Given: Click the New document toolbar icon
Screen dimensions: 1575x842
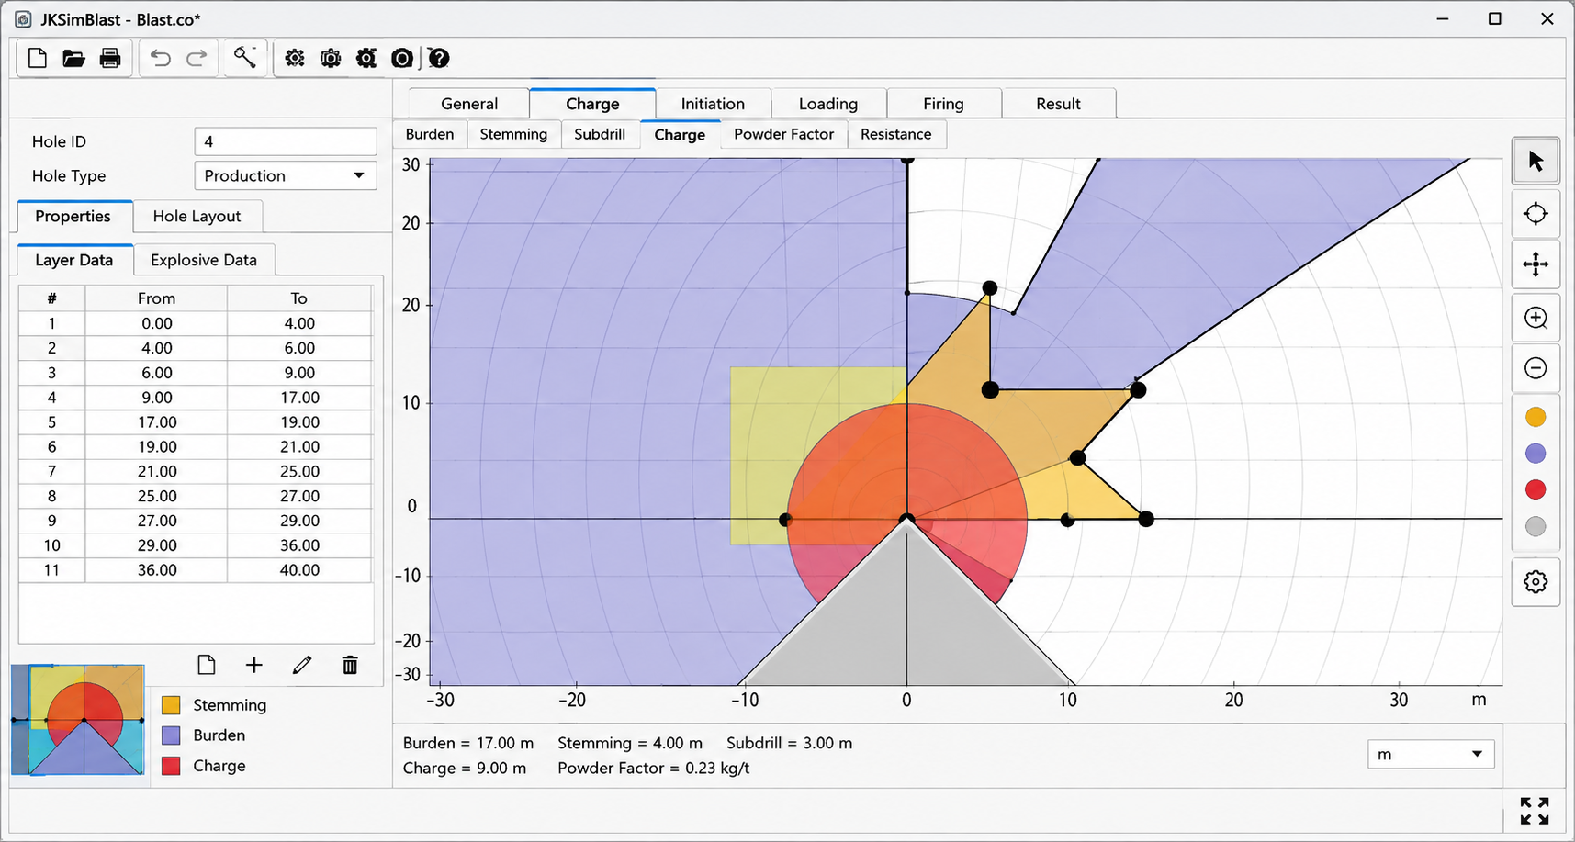Looking at the screenshot, I should tap(37, 58).
